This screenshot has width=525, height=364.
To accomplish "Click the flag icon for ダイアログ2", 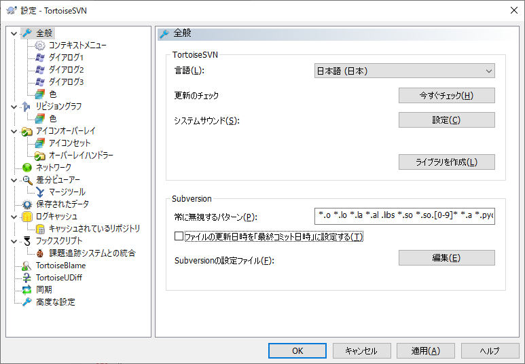I will tap(40, 70).
